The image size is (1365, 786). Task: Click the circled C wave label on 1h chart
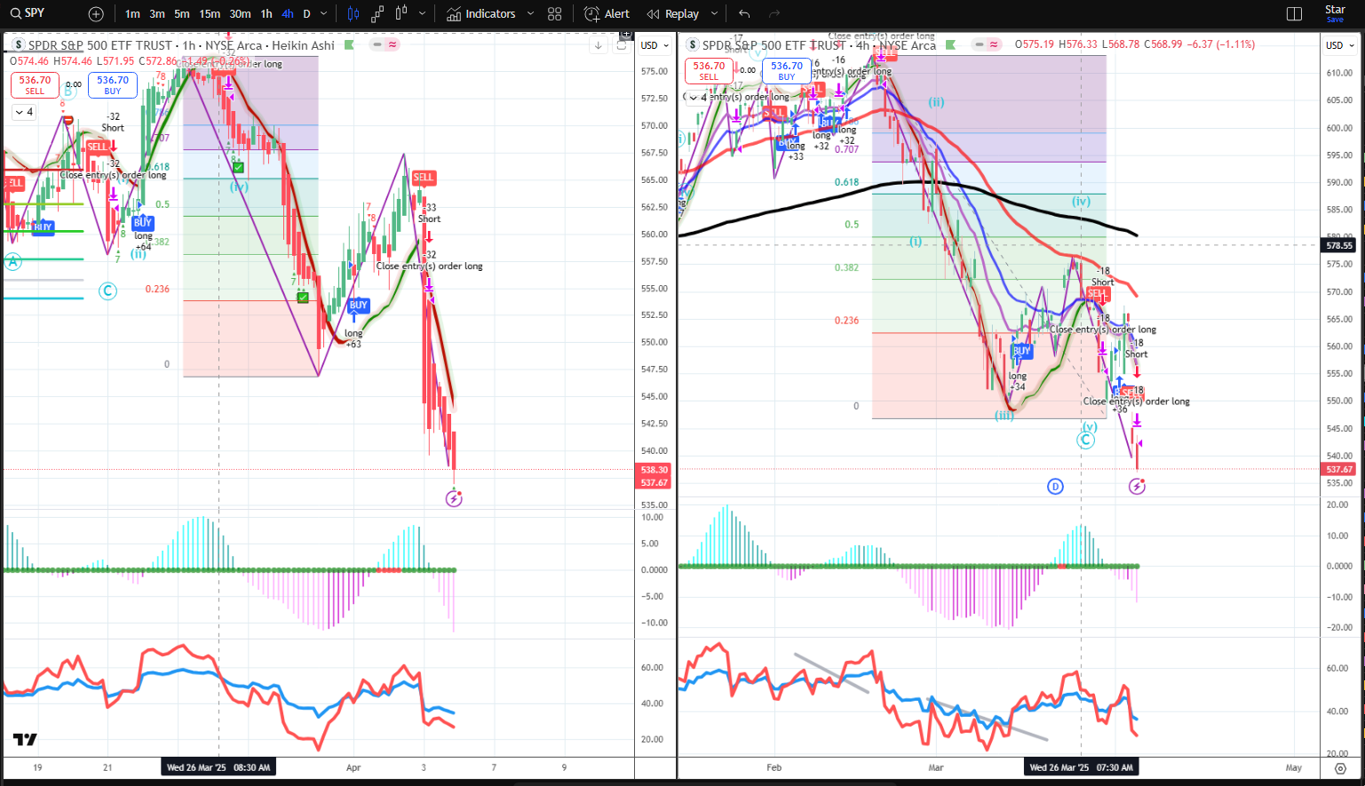[x=107, y=290]
